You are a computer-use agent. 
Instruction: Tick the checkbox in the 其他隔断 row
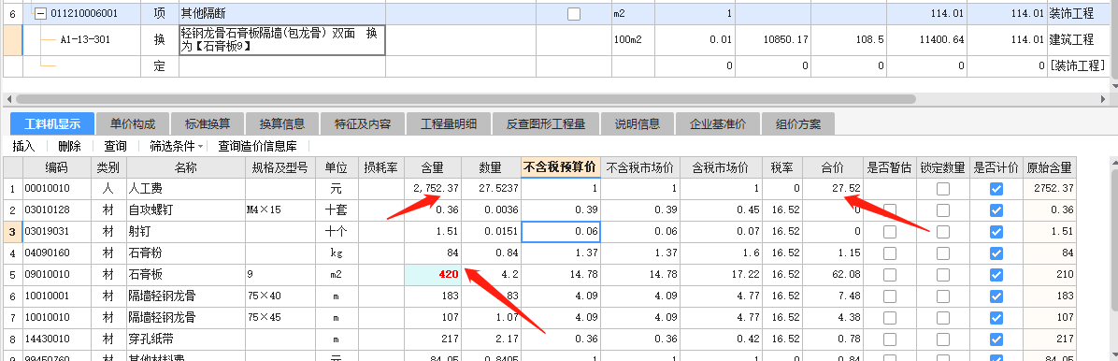coord(574,13)
